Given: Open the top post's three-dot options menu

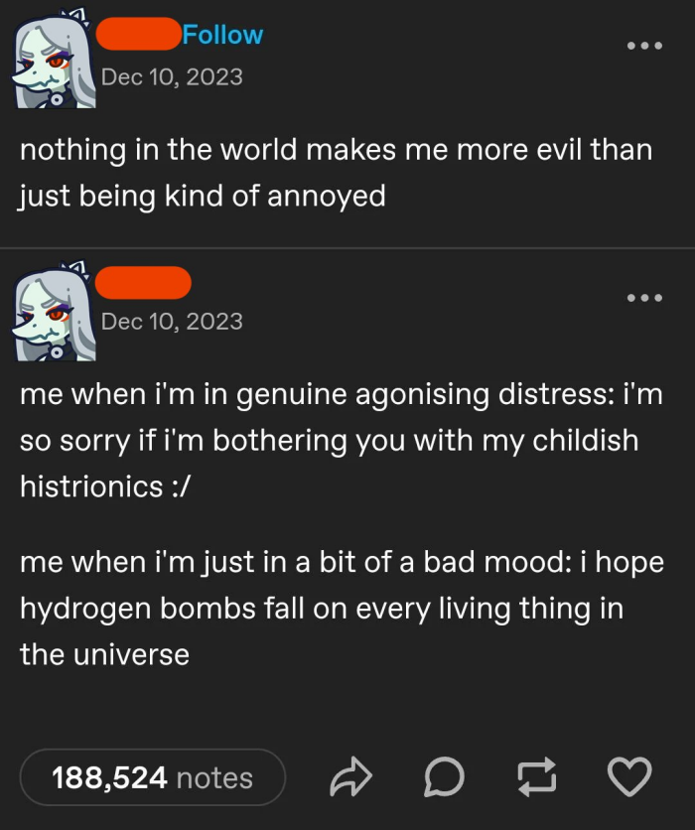Looking at the screenshot, I should pyautogui.click(x=644, y=46).
